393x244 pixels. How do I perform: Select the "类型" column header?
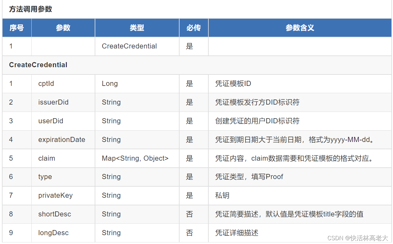click(x=136, y=28)
